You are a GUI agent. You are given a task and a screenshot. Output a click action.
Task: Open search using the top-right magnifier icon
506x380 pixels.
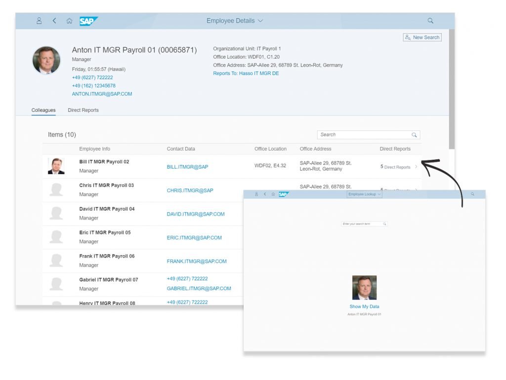[430, 20]
